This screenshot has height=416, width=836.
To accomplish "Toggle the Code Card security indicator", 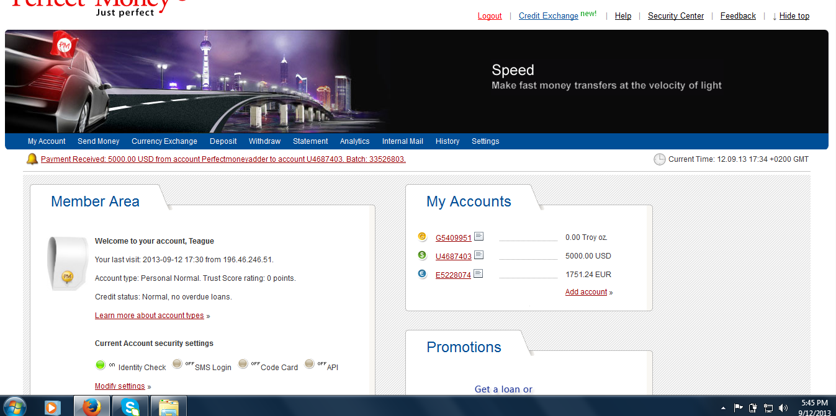I will [243, 363].
